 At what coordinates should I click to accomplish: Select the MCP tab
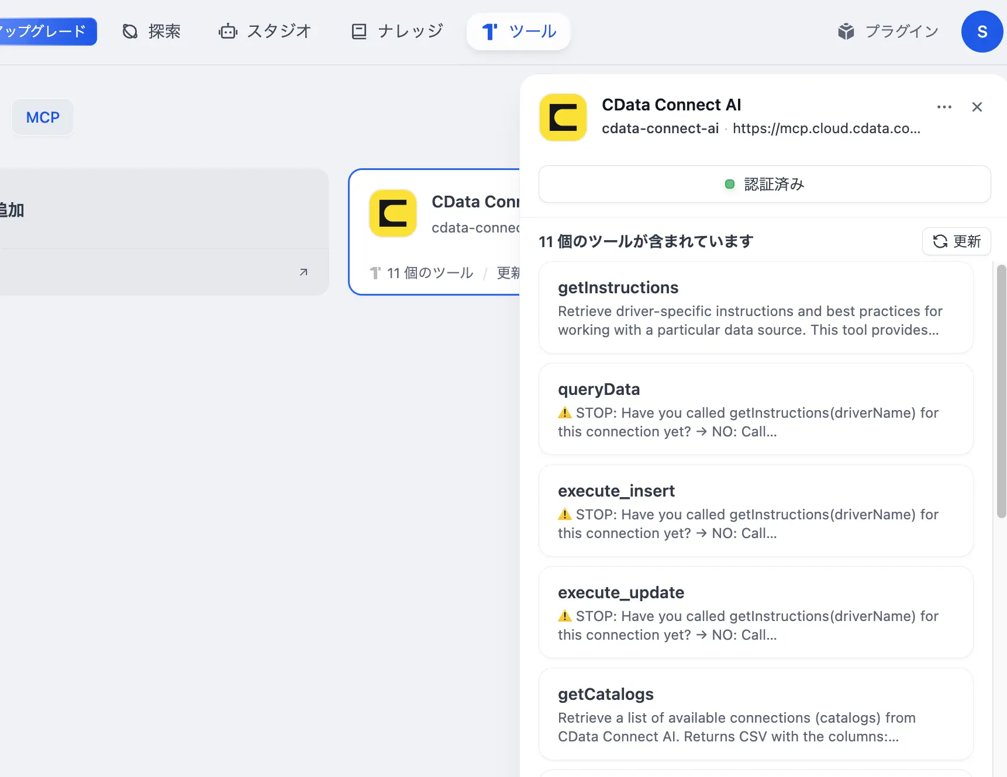point(43,117)
